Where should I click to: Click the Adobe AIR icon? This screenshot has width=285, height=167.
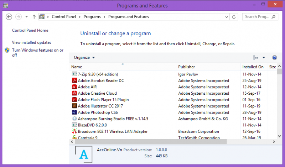pos(74,87)
